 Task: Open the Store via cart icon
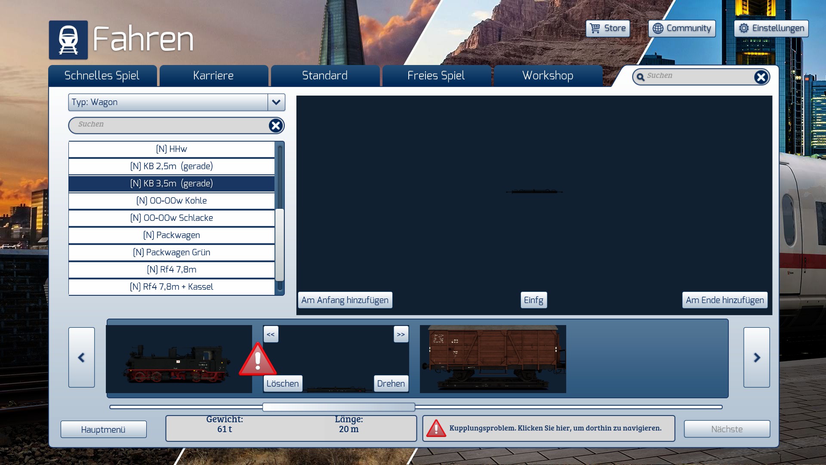click(x=595, y=28)
